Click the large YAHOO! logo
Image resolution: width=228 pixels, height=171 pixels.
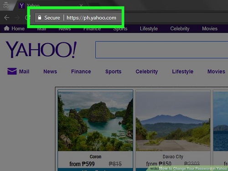[x=41, y=50]
